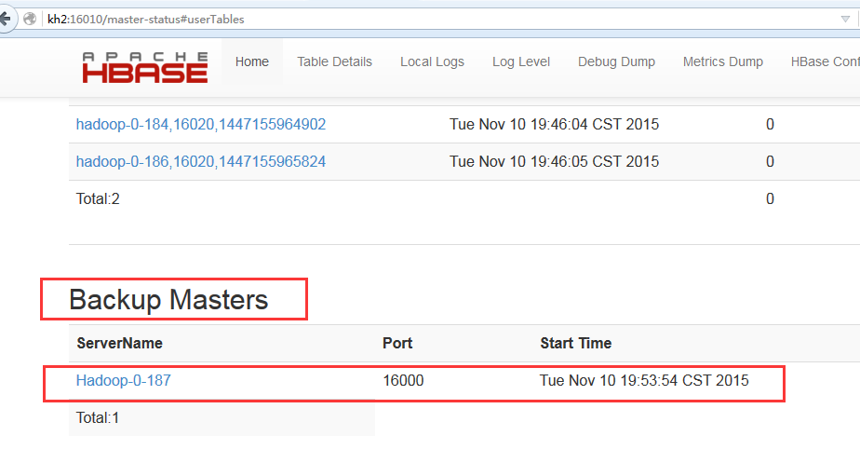Click the Total:2 summary cell
The height and width of the screenshot is (463, 860).
pos(98,198)
